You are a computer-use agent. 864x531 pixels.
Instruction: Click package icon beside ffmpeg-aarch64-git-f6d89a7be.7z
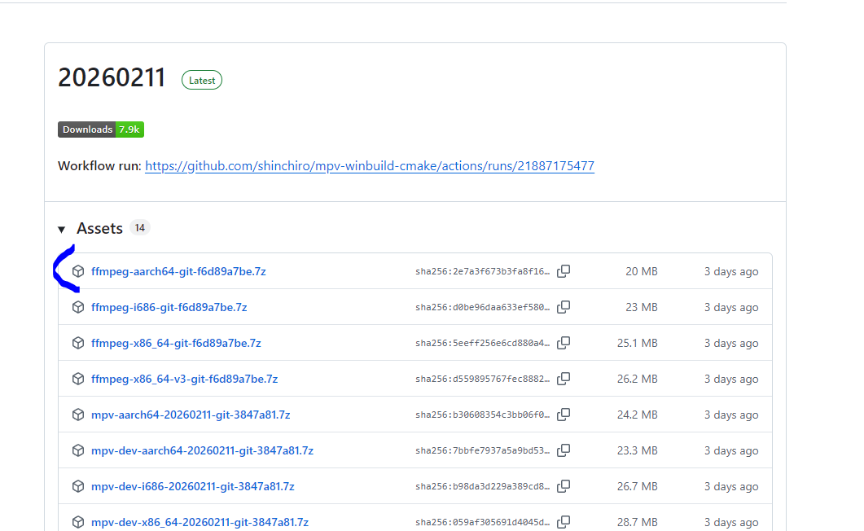78,271
